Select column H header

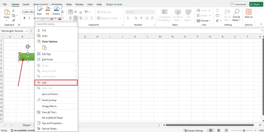tap(97, 37)
